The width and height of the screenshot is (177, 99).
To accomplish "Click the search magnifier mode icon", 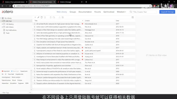I will click(x=131, y=12).
